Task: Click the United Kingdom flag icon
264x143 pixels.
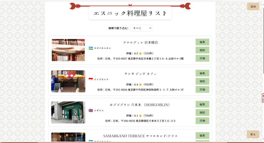Action: (91, 110)
